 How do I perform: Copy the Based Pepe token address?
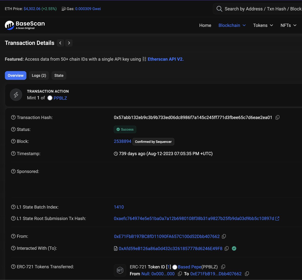[223, 267]
